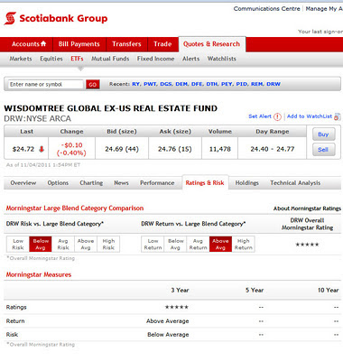Click the Set Alert link
The width and height of the screenshot is (343, 361).
tap(260, 116)
